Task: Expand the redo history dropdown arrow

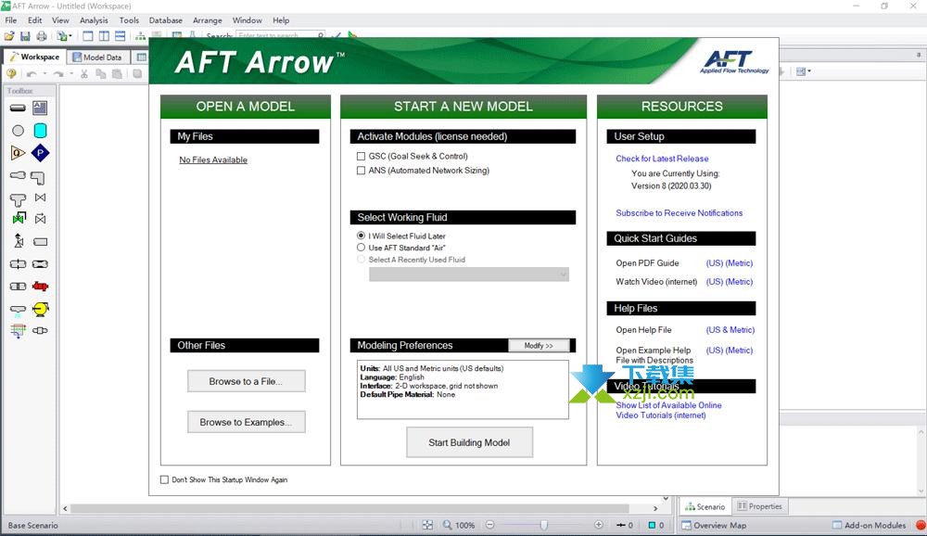Action: (71, 74)
